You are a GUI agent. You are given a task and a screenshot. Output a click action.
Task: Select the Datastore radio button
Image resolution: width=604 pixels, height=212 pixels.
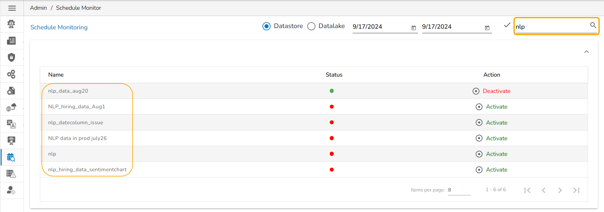point(266,26)
